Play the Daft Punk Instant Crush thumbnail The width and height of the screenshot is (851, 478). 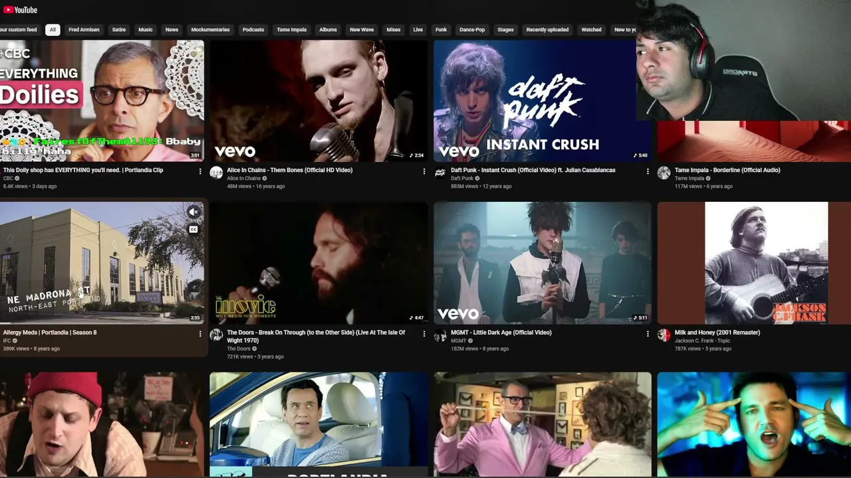point(543,101)
